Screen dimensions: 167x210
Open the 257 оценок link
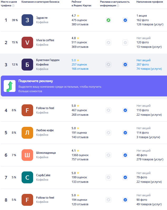point(79,64)
